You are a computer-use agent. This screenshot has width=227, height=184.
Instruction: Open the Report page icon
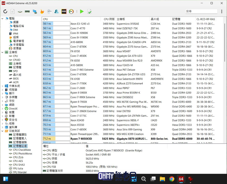13,11
